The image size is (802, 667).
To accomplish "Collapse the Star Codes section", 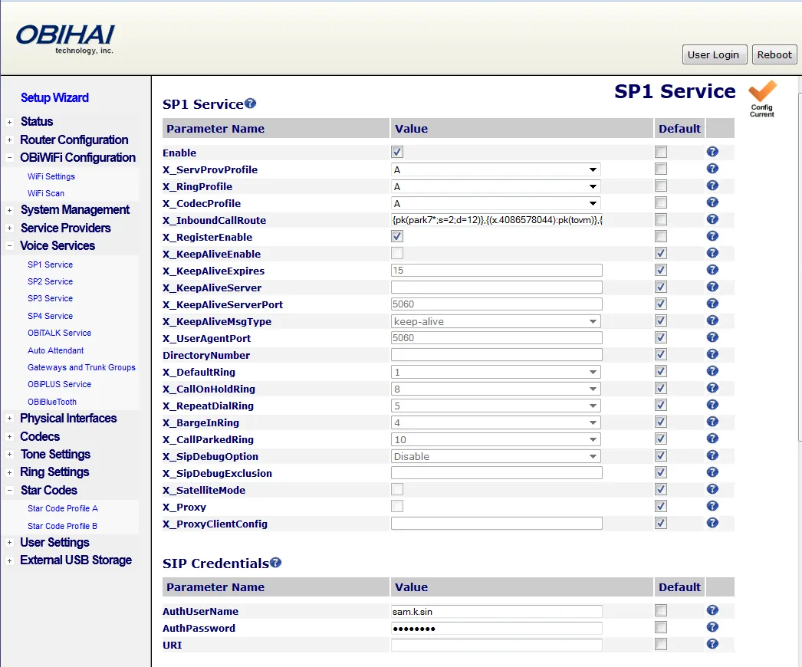I will (9, 490).
